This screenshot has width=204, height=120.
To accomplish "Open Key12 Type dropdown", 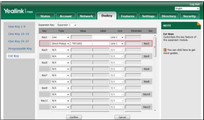I will tap(60, 107).
